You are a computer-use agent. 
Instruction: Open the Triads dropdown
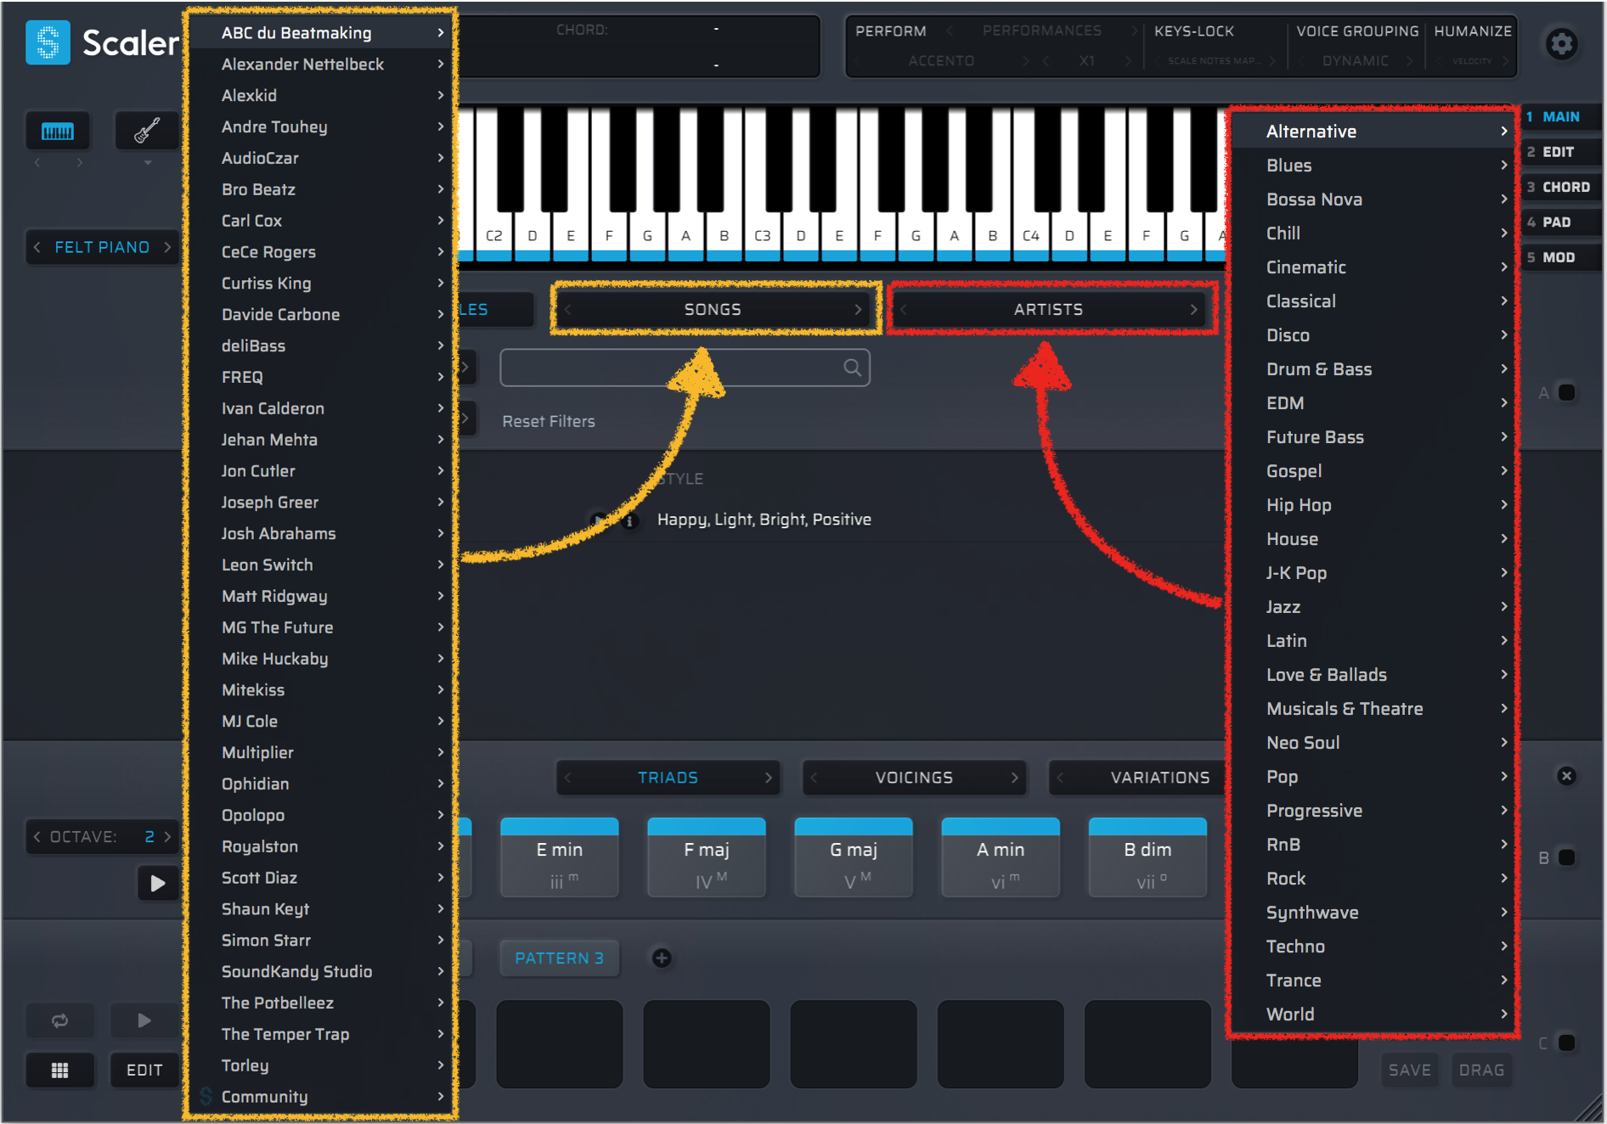668,778
